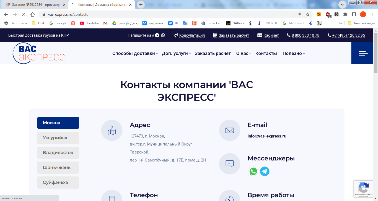Open the WhatsApp icon next to 'Напишите нам'
Viewport: 378px width, 201px height.
[x=163, y=35]
